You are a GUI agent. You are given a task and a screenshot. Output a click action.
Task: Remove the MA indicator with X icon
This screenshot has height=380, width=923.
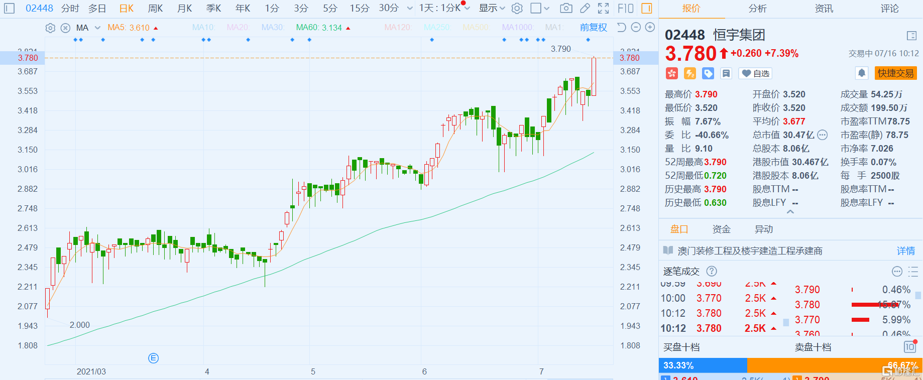[65, 28]
